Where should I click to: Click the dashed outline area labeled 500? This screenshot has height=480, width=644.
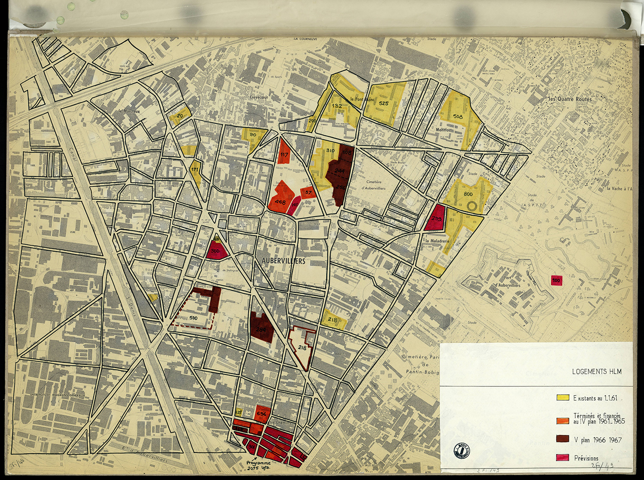[193, 318]
